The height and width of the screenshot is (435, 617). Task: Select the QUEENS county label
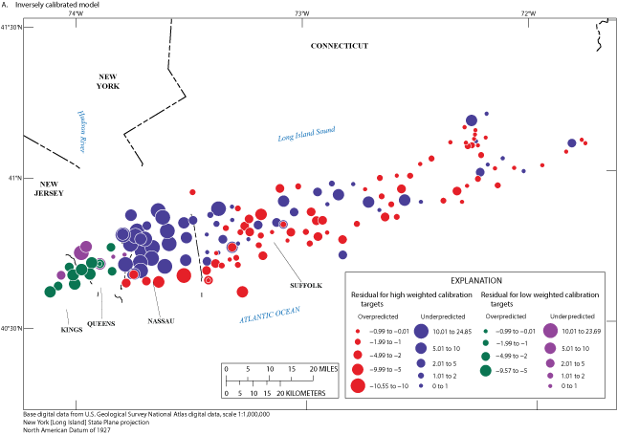101,323
